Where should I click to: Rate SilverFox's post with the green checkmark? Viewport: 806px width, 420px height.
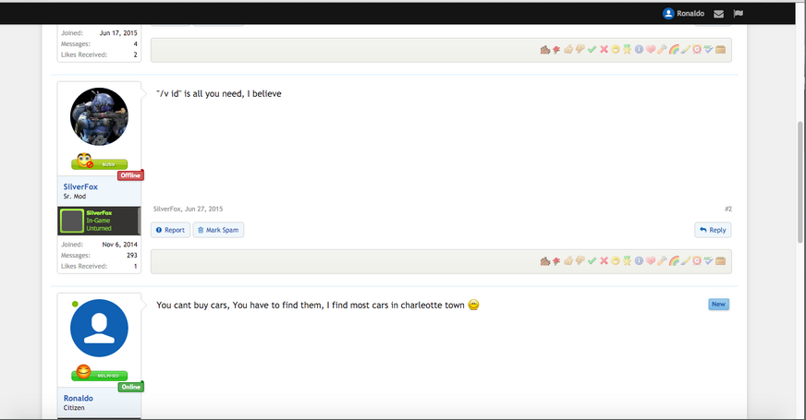click(592, 261)
